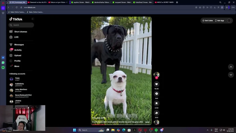
Task: Open Spotify in Opera sidebar
Action: coord(3,68)
